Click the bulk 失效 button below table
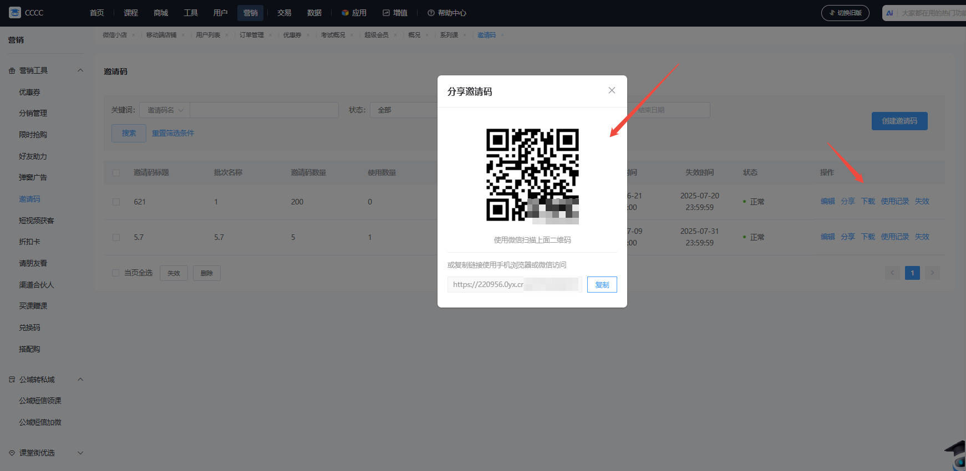The image size is (966, 471). click(174, 273)
